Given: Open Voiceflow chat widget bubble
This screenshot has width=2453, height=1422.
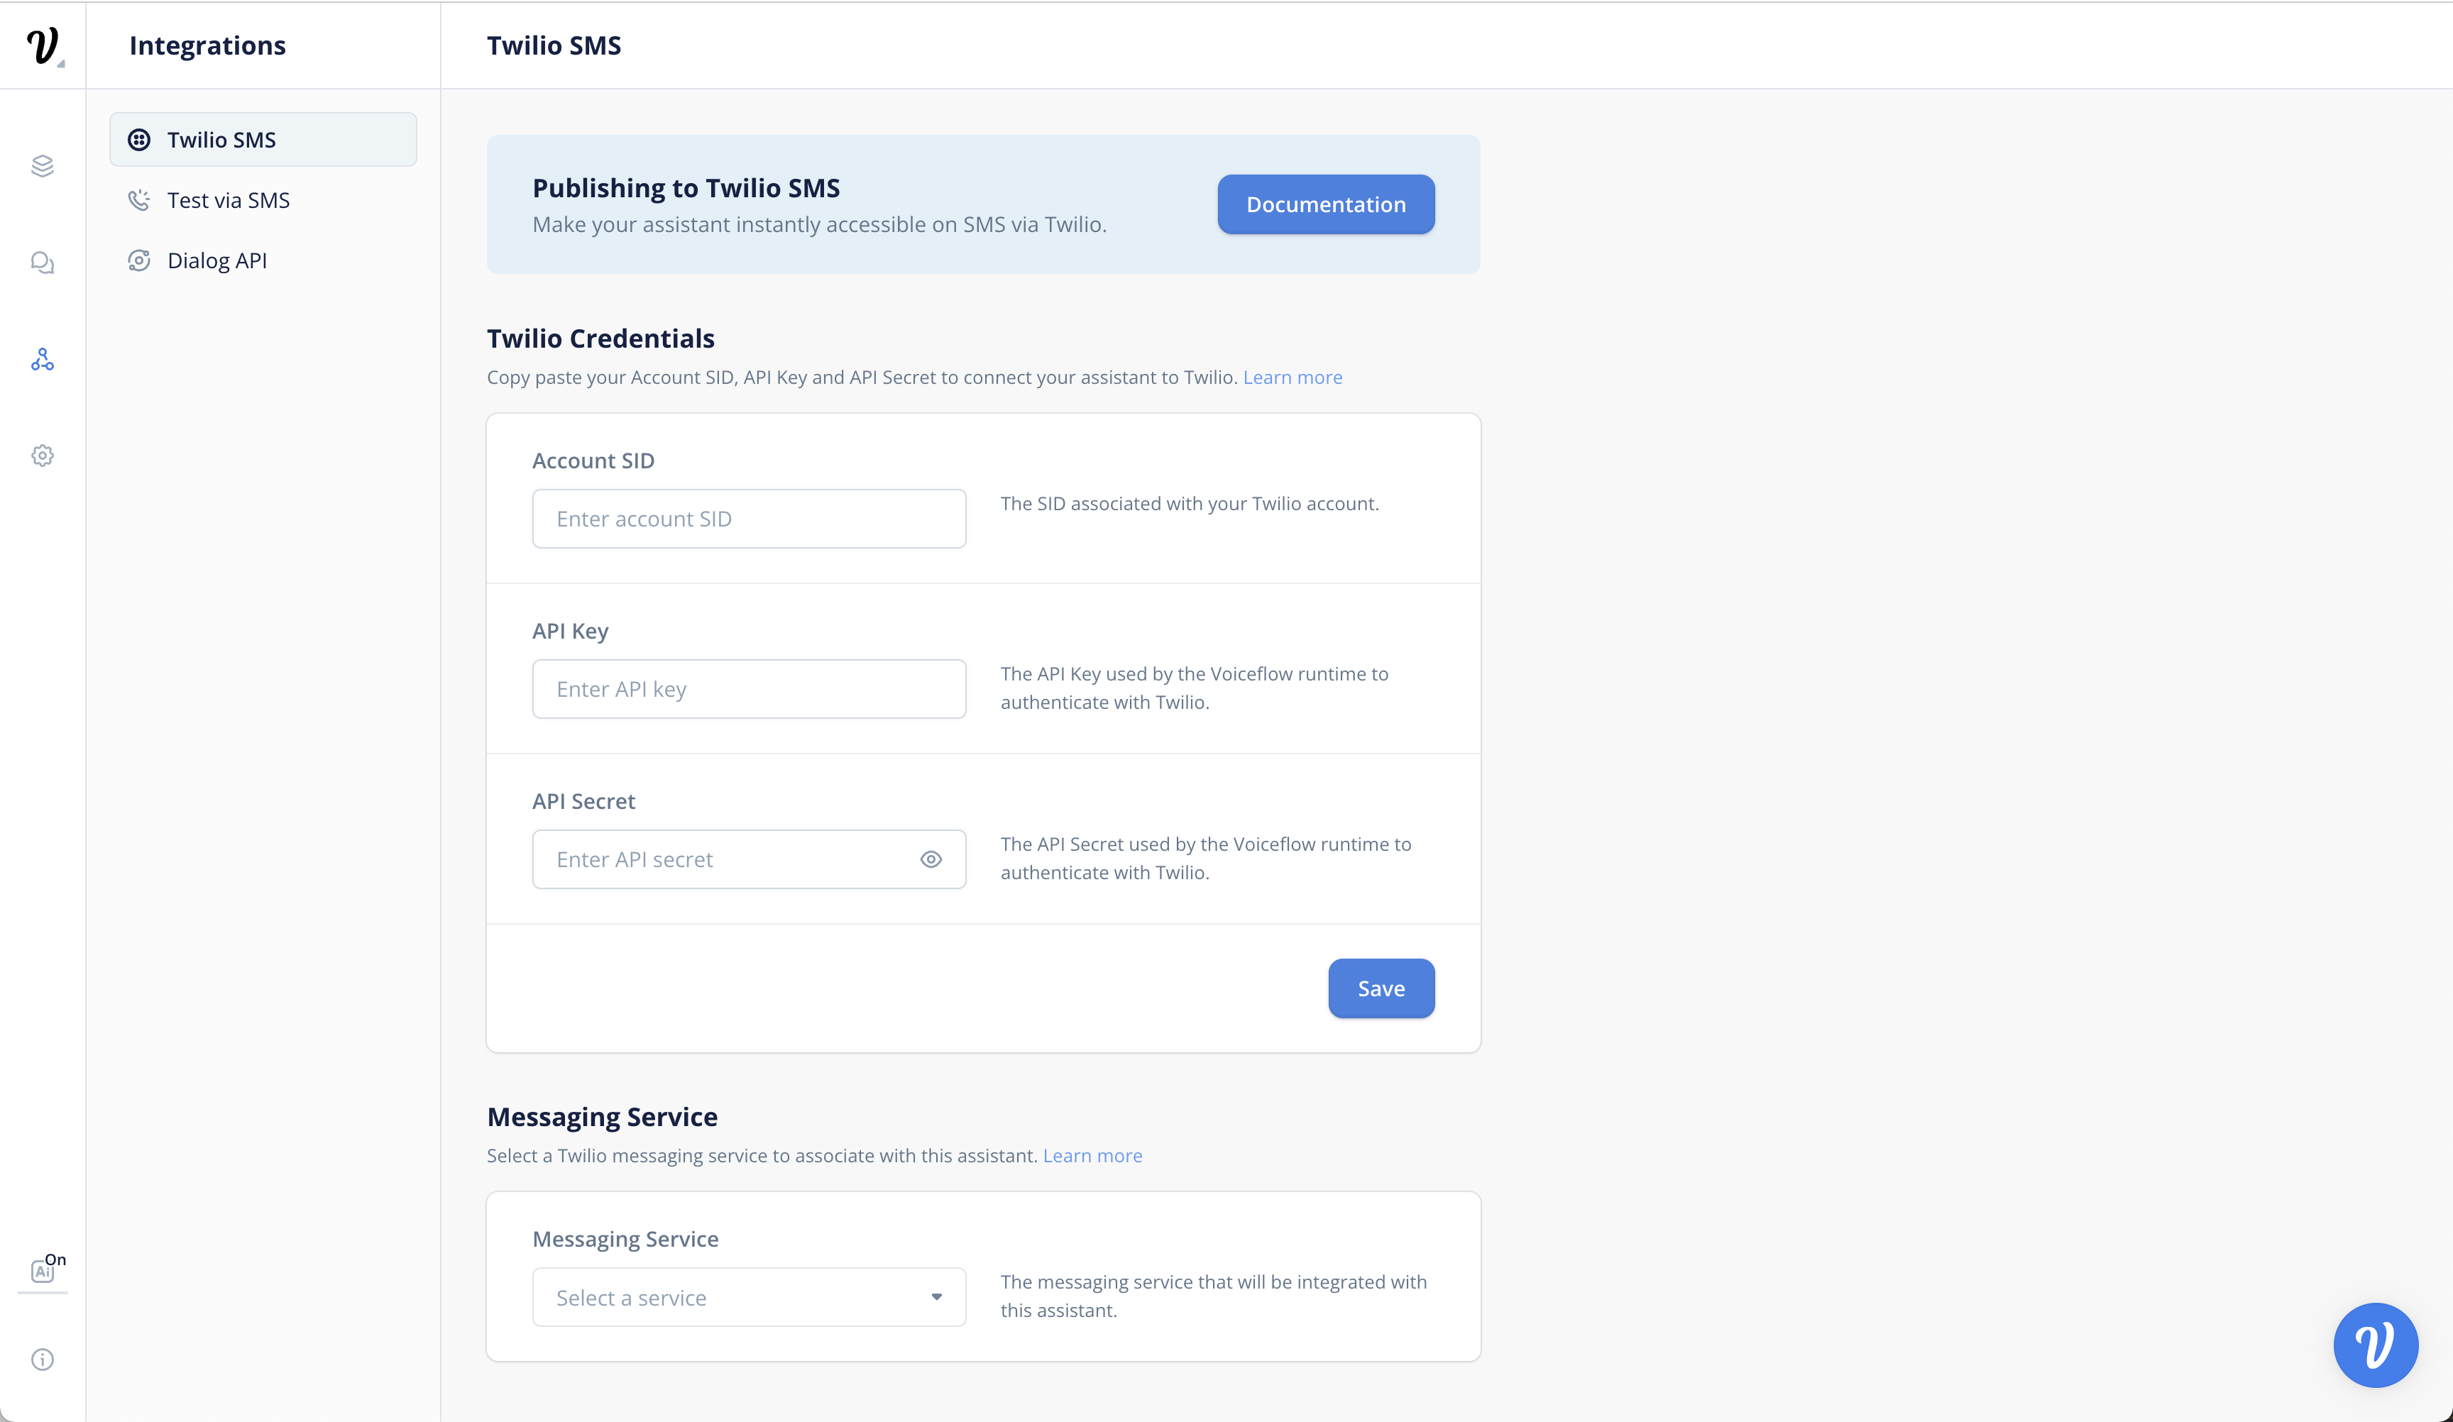Looking at the screenshot, I should (2375, 1345).
